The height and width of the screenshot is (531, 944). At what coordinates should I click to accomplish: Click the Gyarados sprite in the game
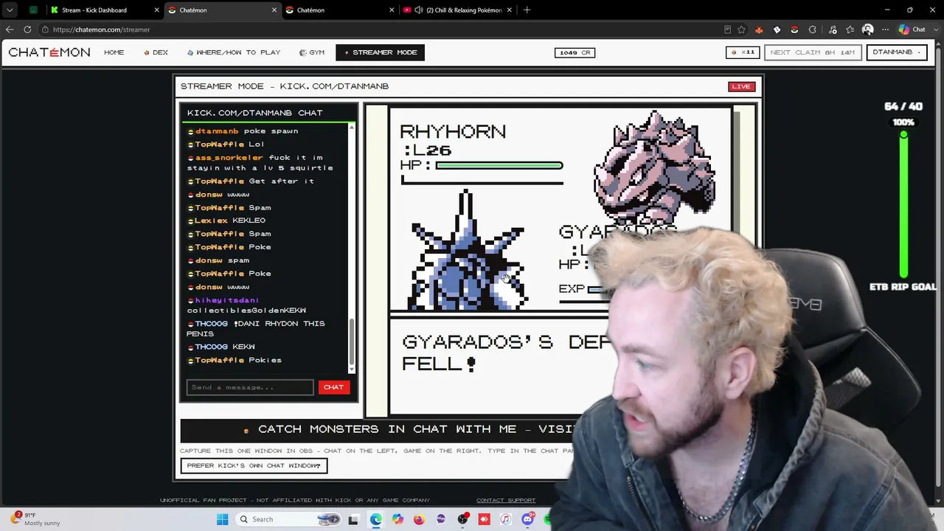[467, 251]
